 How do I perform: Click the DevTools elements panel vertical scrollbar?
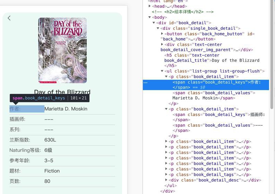(x=272, y=55)
